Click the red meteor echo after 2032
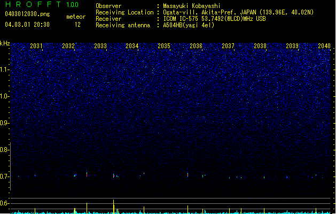This screenshot has height=214, width=336. coord(87,173)
